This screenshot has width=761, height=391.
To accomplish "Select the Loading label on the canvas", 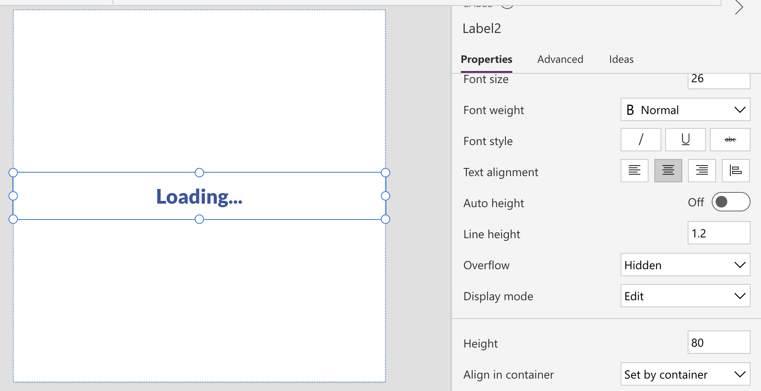I will [x=199, y=196].
